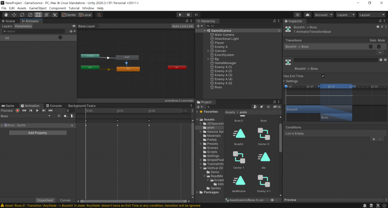Open the GameObject menu

click(38, 8)
